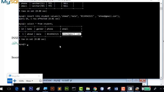The height and width of the screenshot is (92, 164).
Task: Click the 'male' gender value
Action: 39,34
